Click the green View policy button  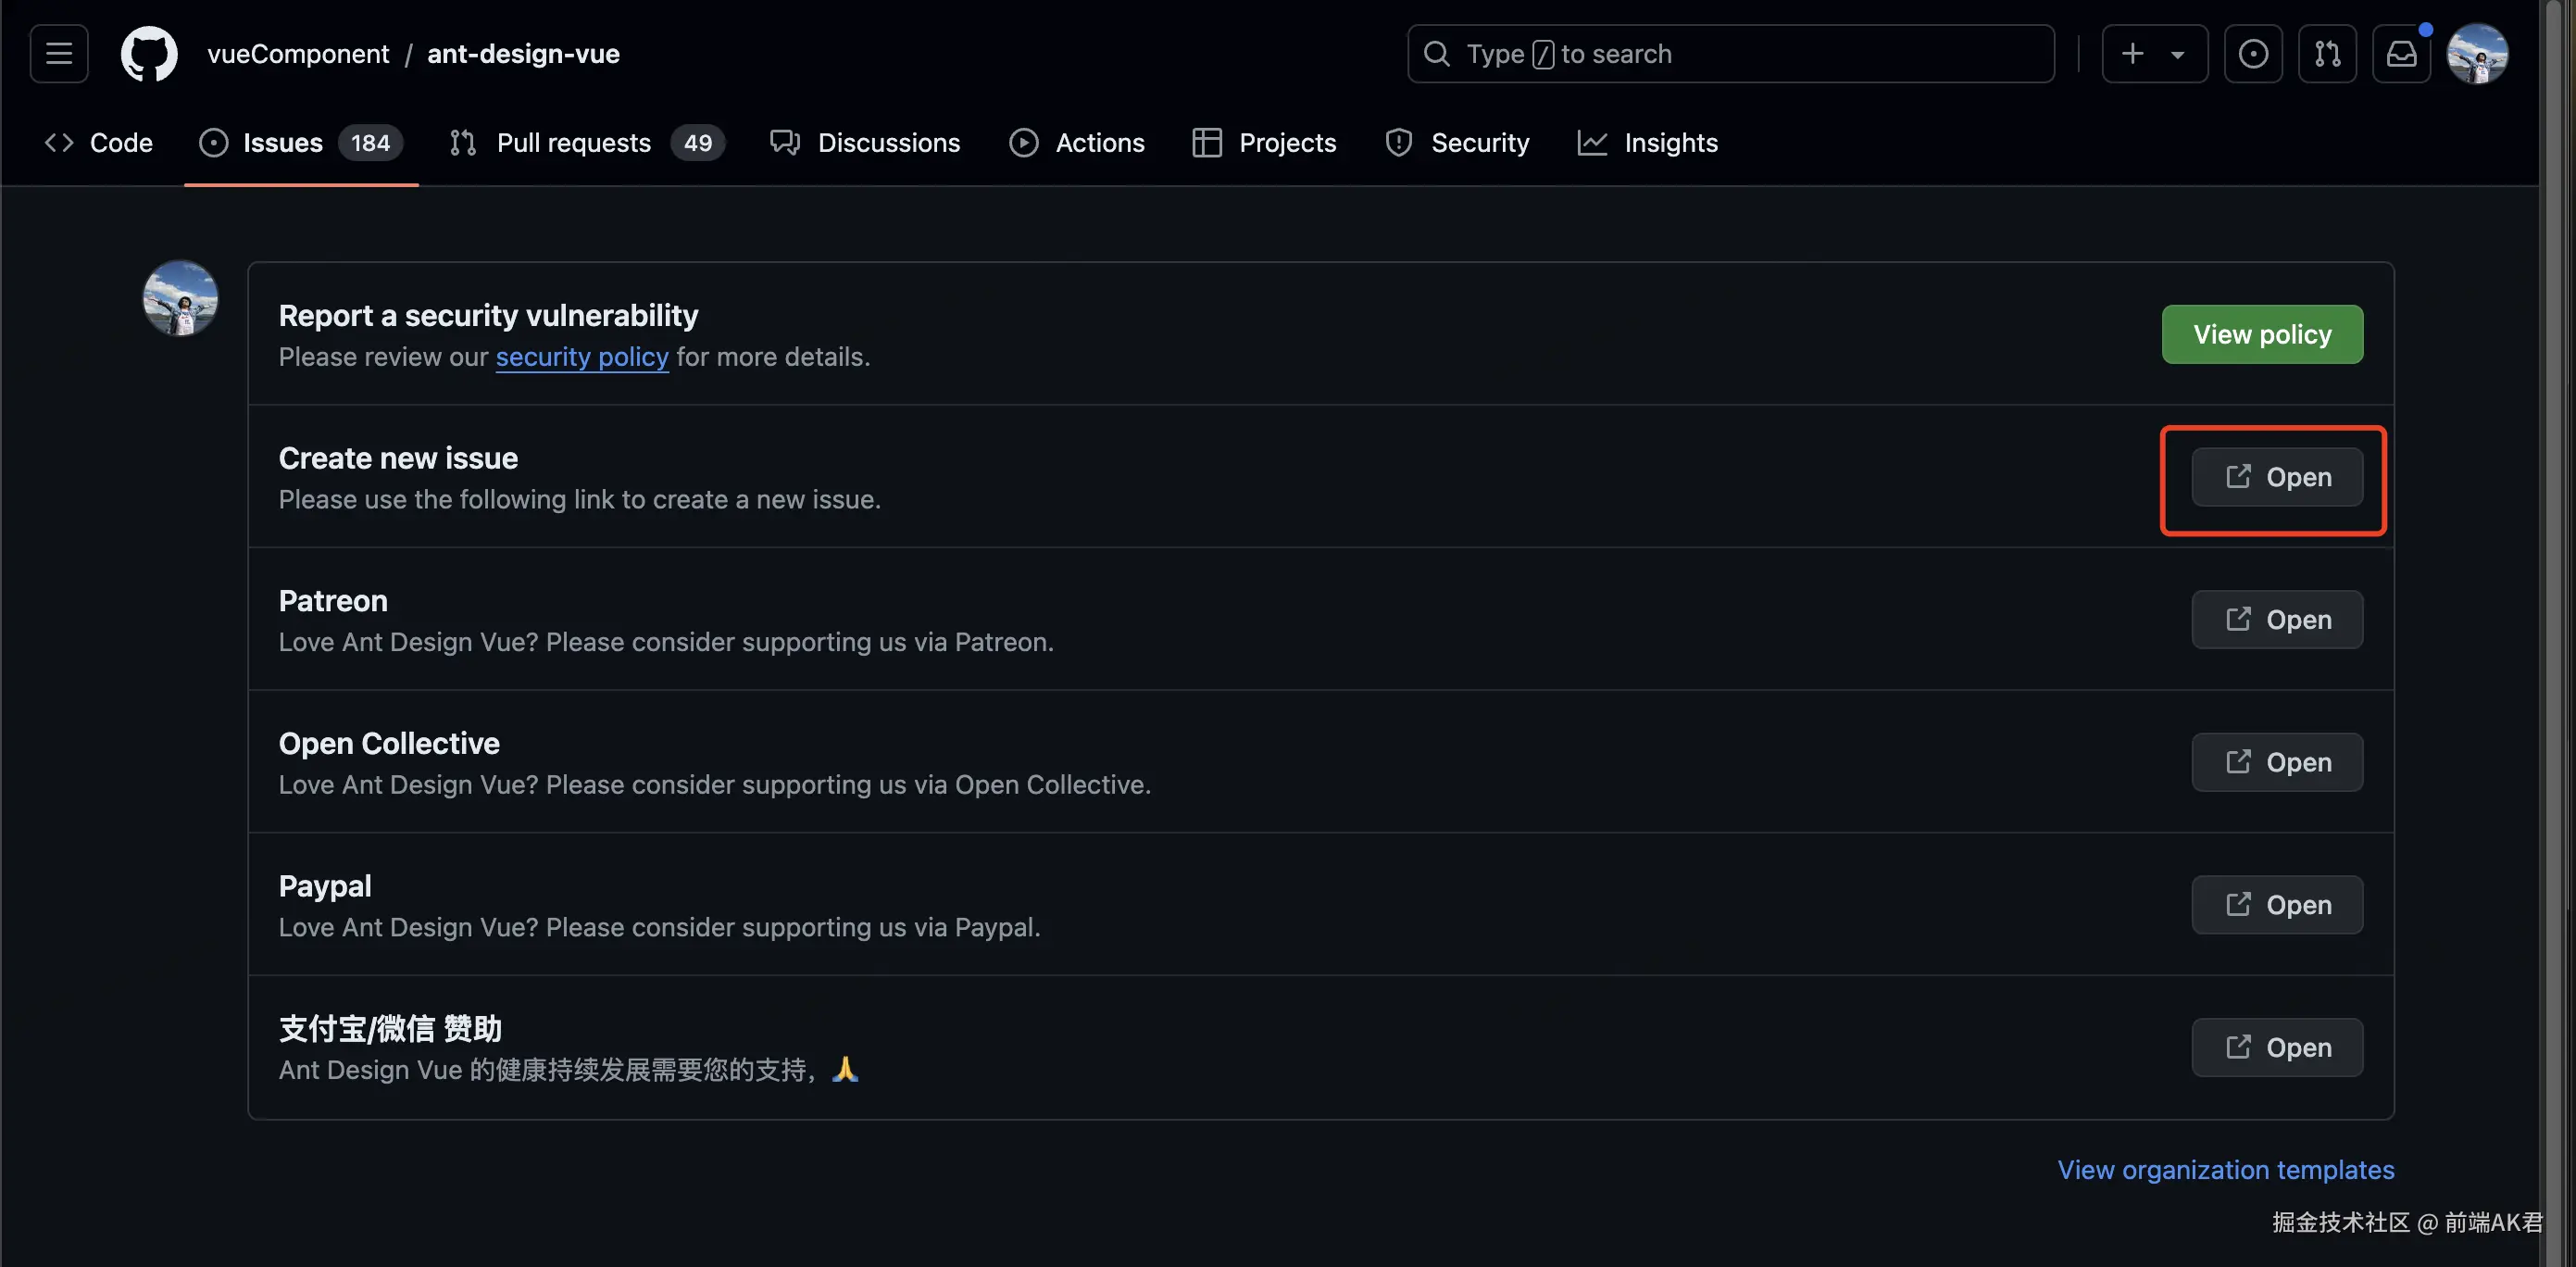pyautogui.click(x=2262, y=334)
